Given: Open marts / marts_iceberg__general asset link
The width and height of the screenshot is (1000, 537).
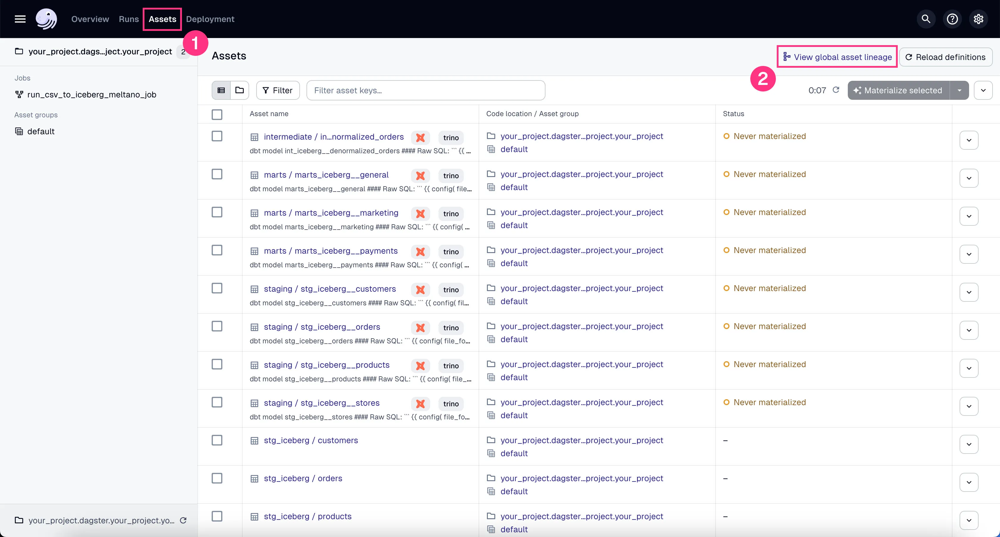Looking at the screenshot, I should click(x=326, y=175).
